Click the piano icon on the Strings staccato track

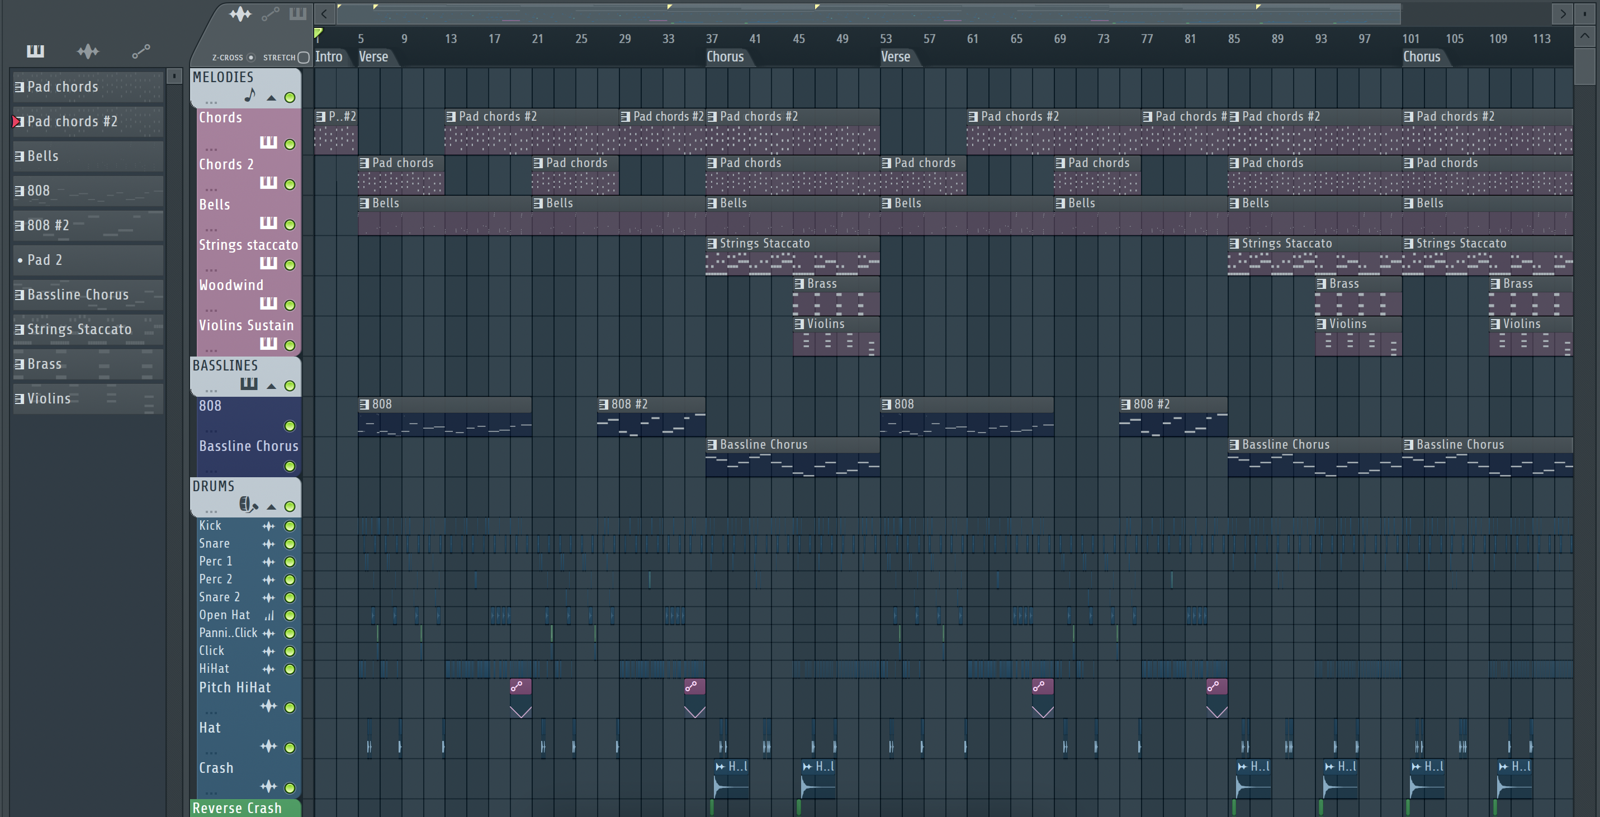(268, 263)
